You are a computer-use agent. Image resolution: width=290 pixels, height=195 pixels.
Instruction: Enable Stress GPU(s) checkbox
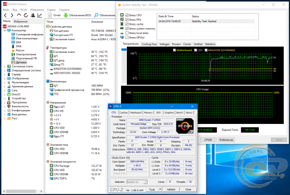tap(127, 37)
